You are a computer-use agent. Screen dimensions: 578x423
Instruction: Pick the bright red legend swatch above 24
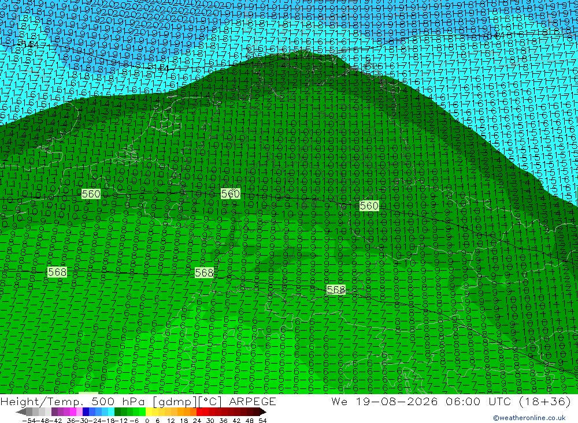click(199, 412)
